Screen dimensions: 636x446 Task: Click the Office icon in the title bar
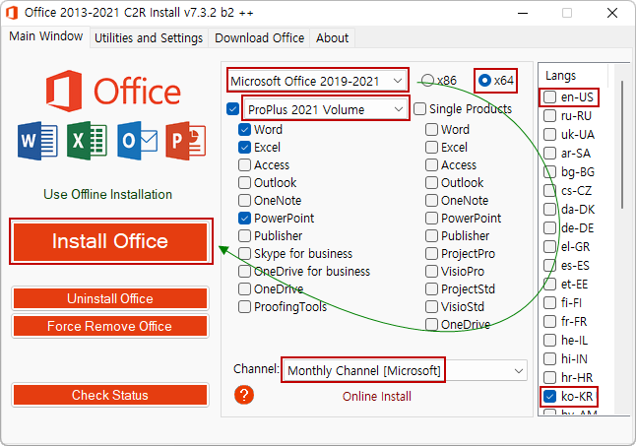[12, 13]
